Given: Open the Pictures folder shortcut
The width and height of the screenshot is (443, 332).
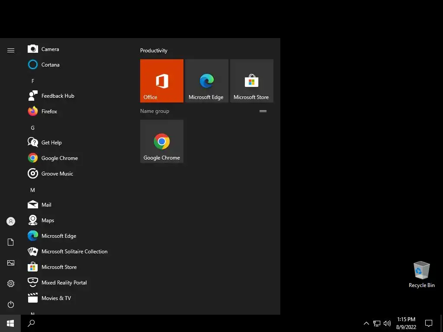Looking at the screenshot, I should 11,263.
